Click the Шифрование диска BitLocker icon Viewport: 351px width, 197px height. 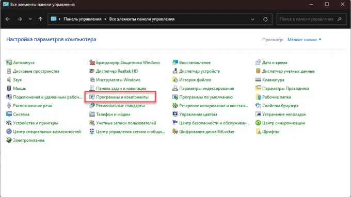175,132
